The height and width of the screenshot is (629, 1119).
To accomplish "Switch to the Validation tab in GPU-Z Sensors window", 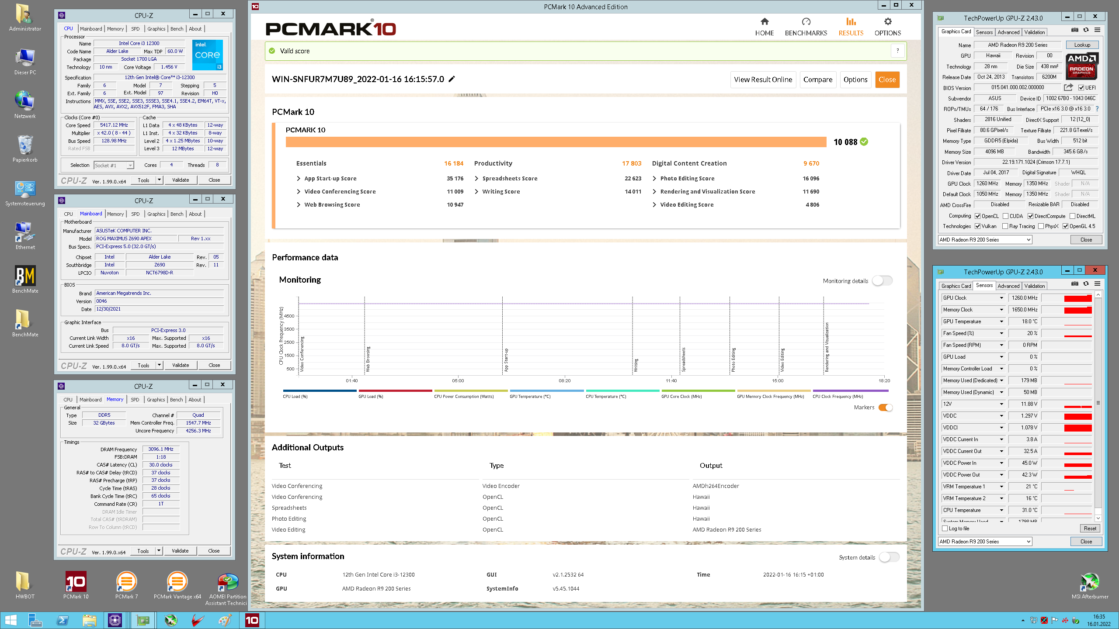I will coord(1034,286).
